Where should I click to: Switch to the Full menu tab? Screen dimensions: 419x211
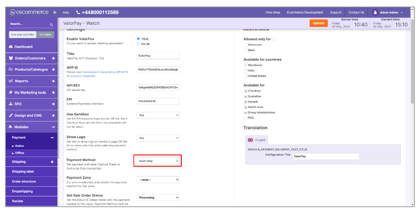[45, 35]
